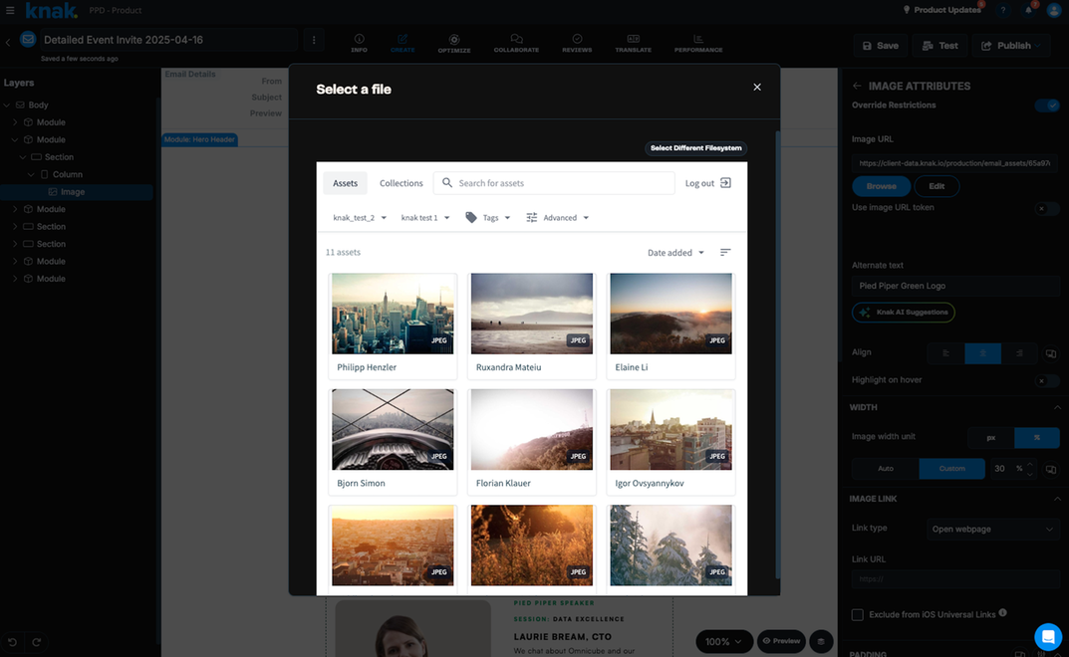1069x657 pixels.
Task: Click Knak AI Suggestions
Action: (904, 313)
